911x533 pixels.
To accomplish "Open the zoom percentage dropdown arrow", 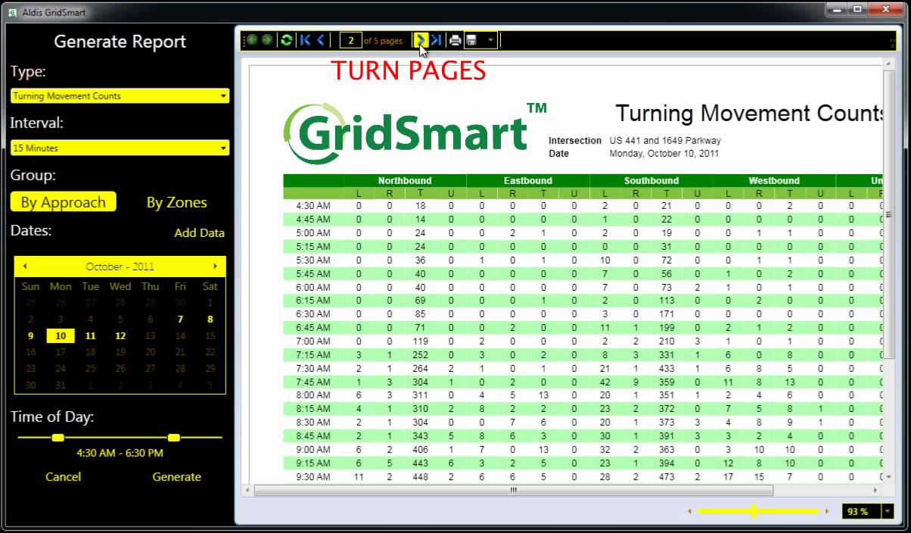I will (888, 512).
